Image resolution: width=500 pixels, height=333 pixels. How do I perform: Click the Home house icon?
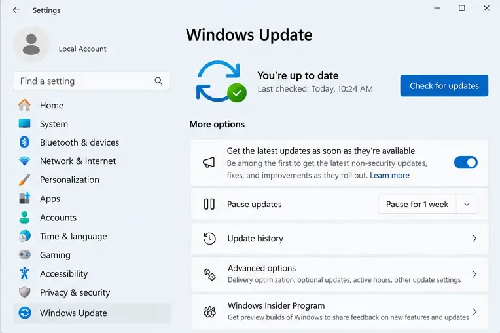pyautogui.click(x=25, y=105)
